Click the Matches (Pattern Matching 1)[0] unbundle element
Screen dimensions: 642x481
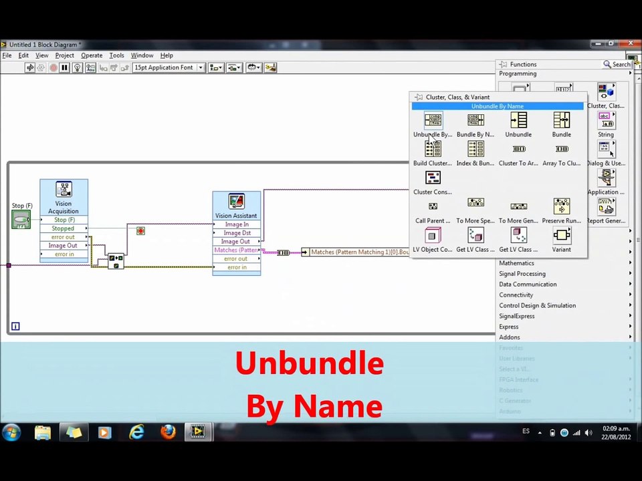tap(356, 252)
